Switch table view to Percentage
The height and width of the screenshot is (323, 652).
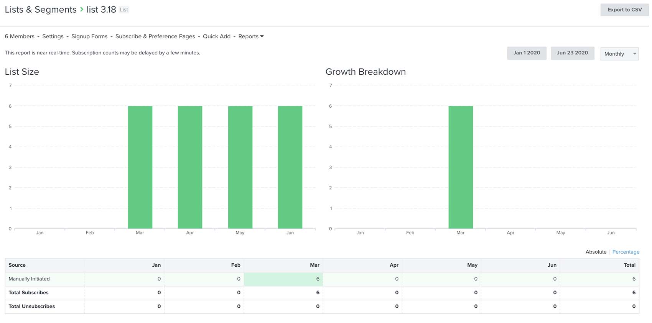[626, 252]
